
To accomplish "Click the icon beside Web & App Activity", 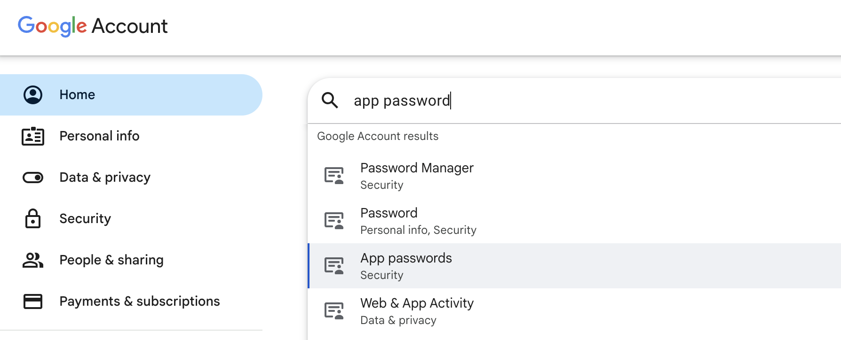I will [x=334, y=311].
